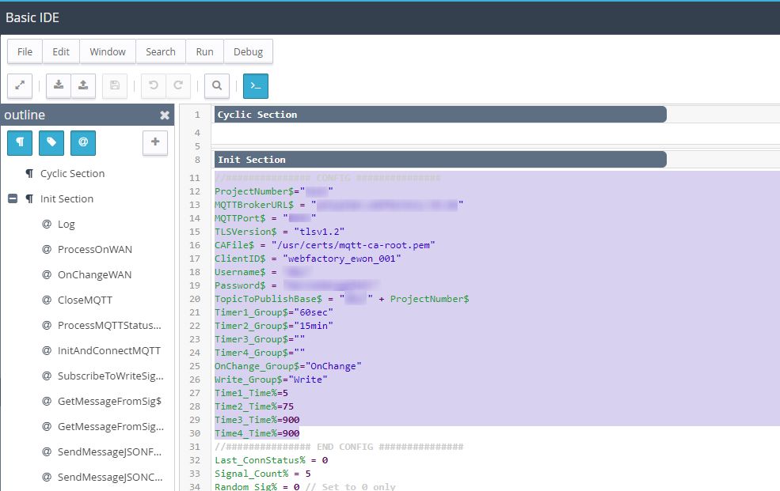Open the Debug menu
The height and width of the screenshot is (491, 780).
[x=248, y=51]
